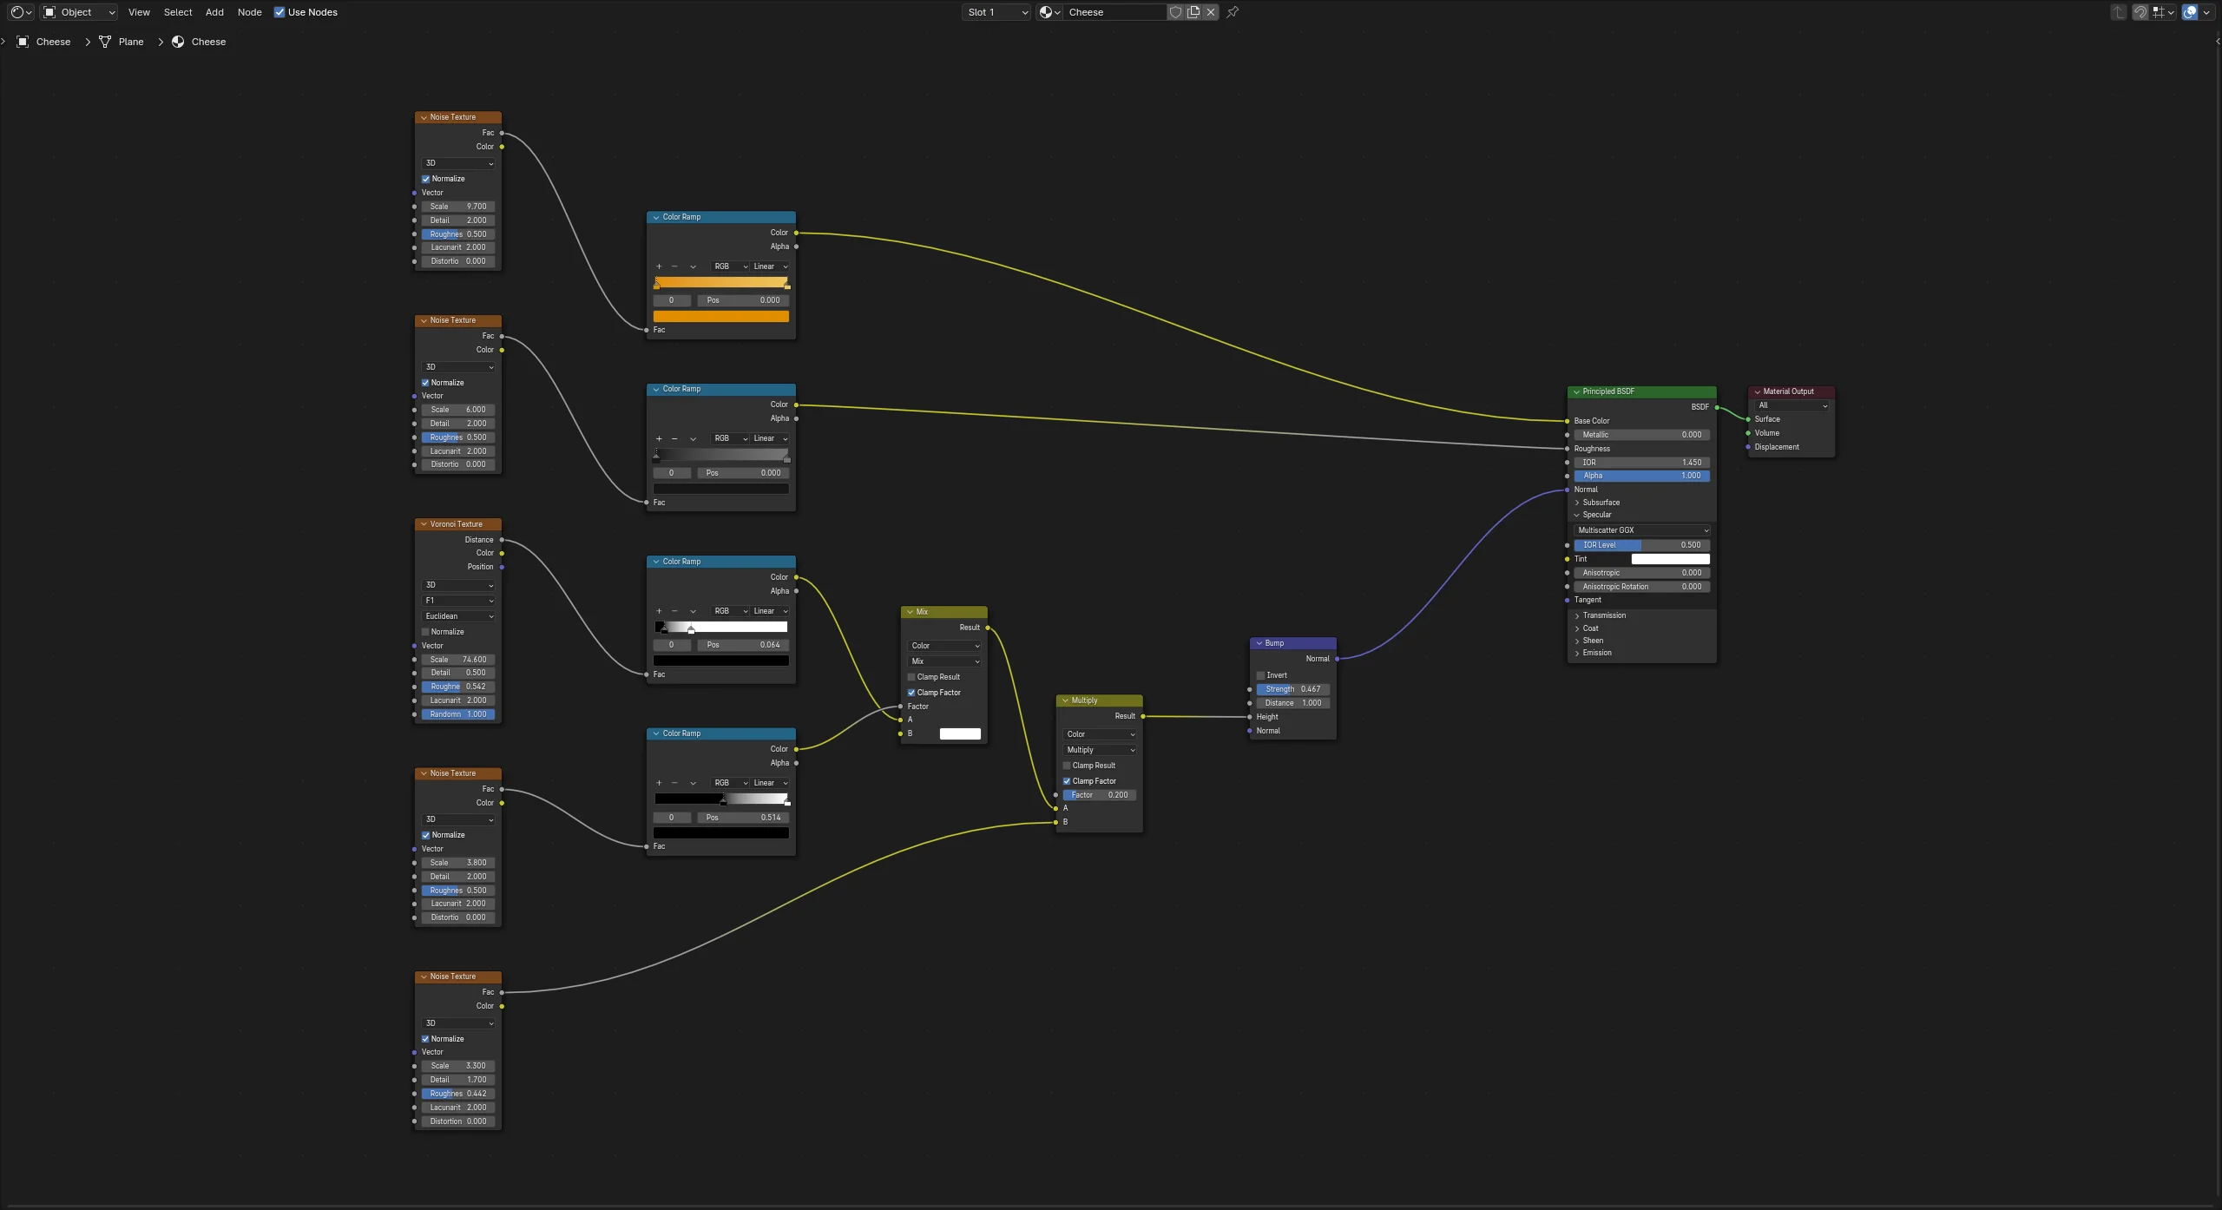This screenshot has width=2222, height=1210.
Task: Expand the Subsurface panel in Principled BSDF
Action: coord(1600,503)
